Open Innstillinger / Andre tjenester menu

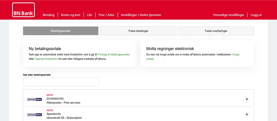(141, 15)
